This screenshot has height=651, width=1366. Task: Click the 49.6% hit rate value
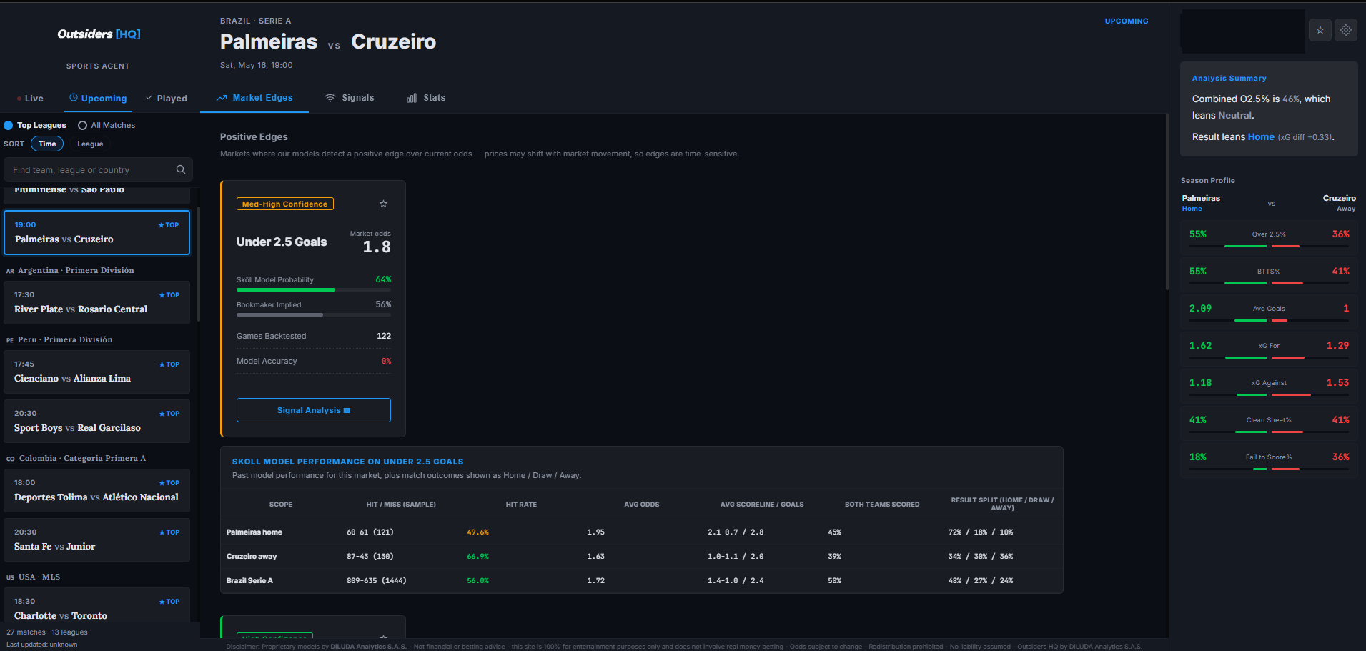click(x=478, y=532)
